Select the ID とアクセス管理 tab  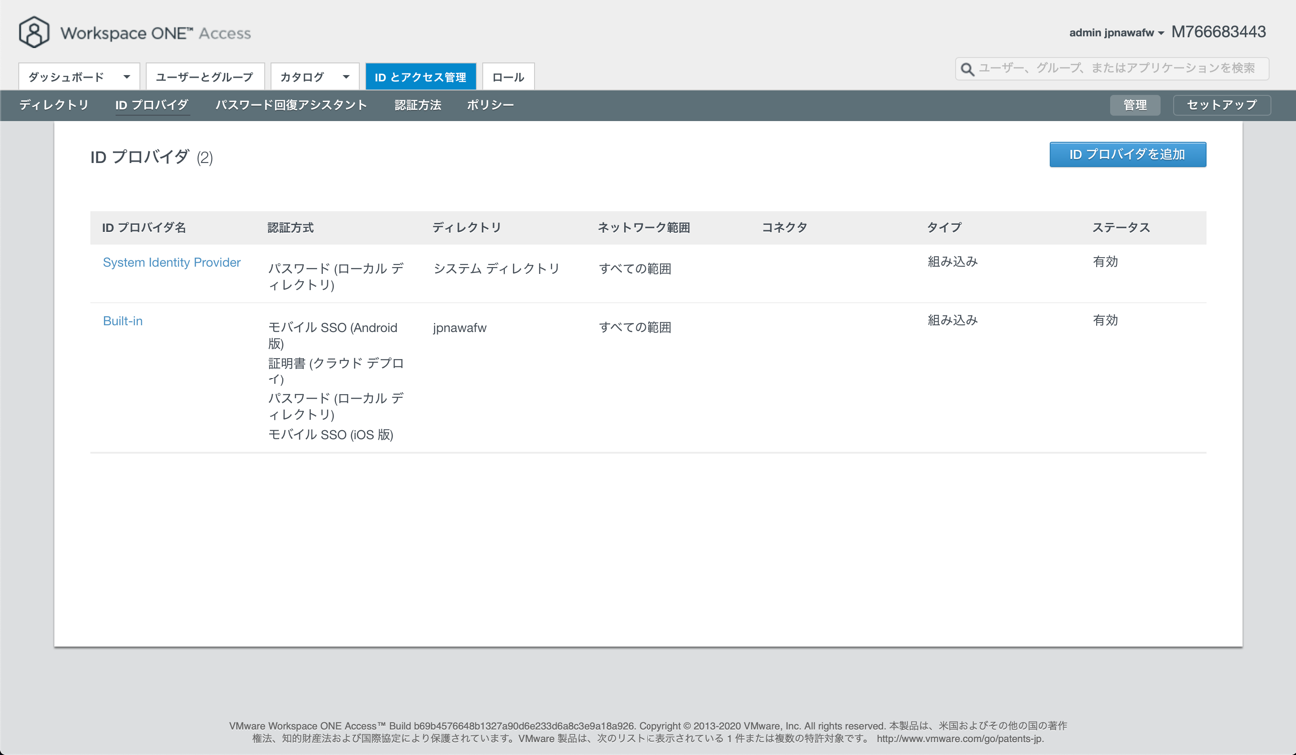coord(420,77)
